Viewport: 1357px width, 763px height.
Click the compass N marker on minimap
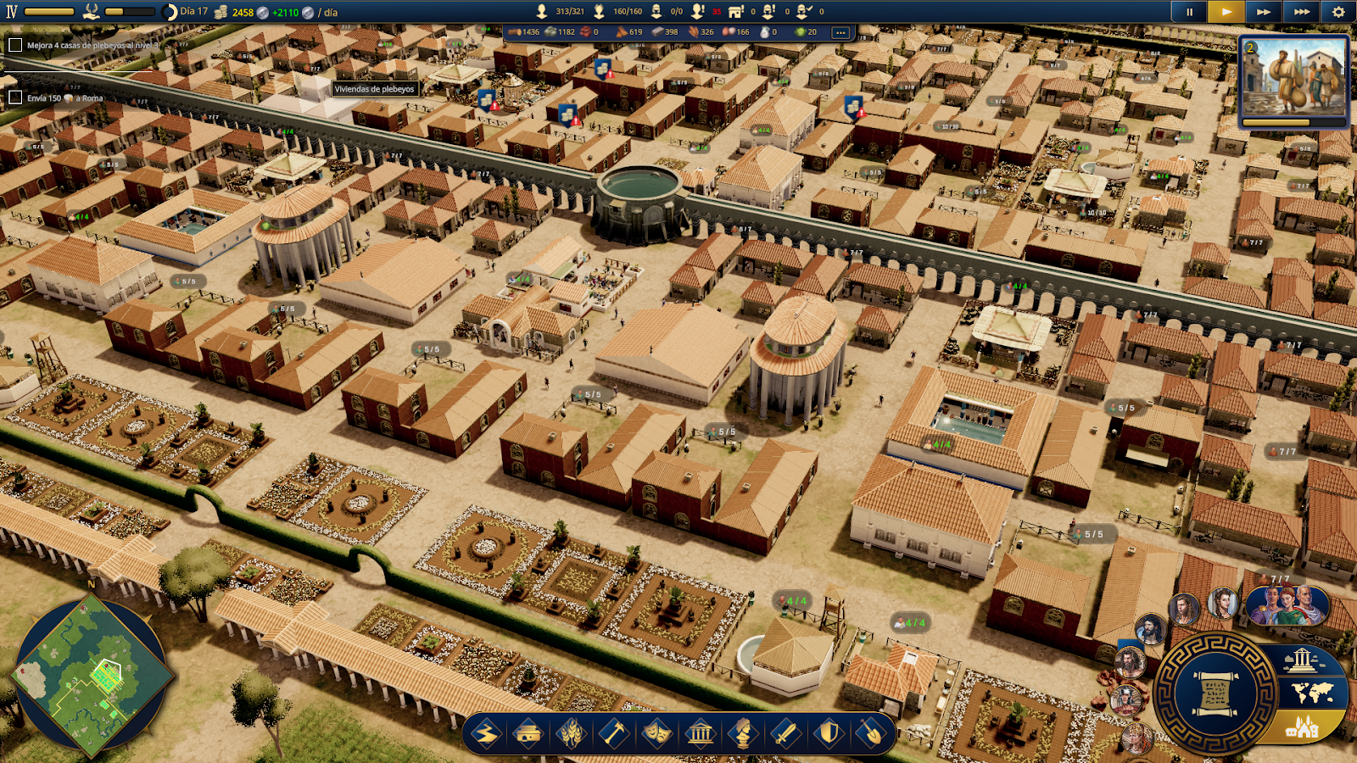click(92, 584)
